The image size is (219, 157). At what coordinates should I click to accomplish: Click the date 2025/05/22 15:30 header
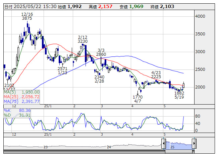pos(31,7)
